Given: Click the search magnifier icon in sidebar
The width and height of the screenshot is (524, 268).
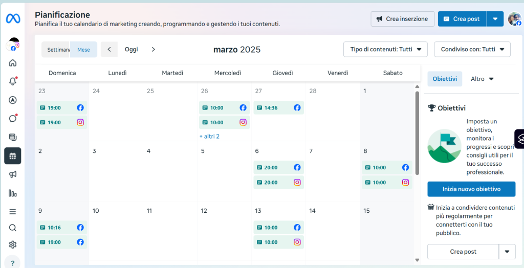Looking at the screenshot, I should coord(13,228).
